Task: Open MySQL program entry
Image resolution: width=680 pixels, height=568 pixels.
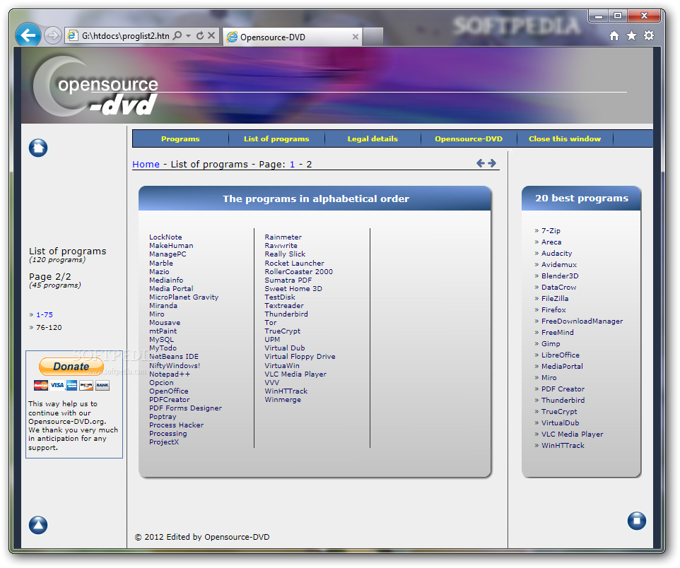Action: pos(161,340)
